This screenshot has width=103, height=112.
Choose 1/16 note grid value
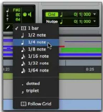36,56
